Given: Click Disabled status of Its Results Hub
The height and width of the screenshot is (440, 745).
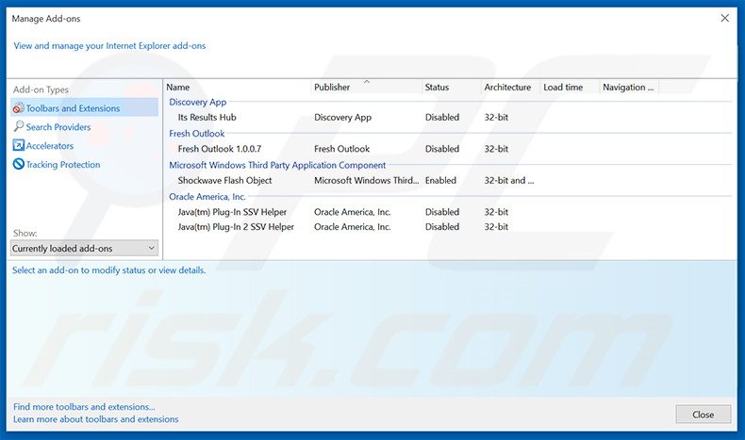Looking at the screenshot, I should tap(442, 117).
